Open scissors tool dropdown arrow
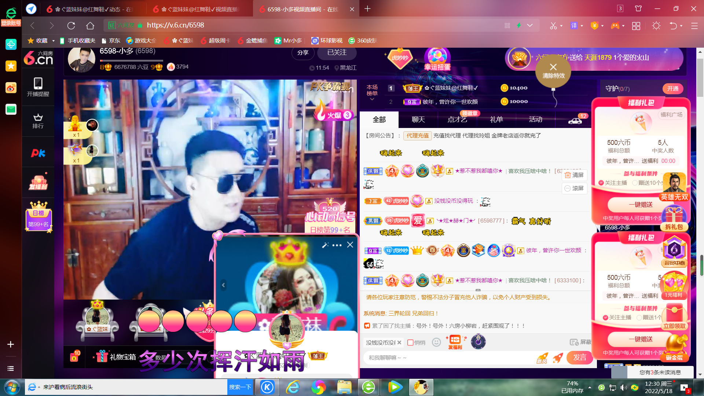This screenshot has width=704, height=396. point(561,26)
